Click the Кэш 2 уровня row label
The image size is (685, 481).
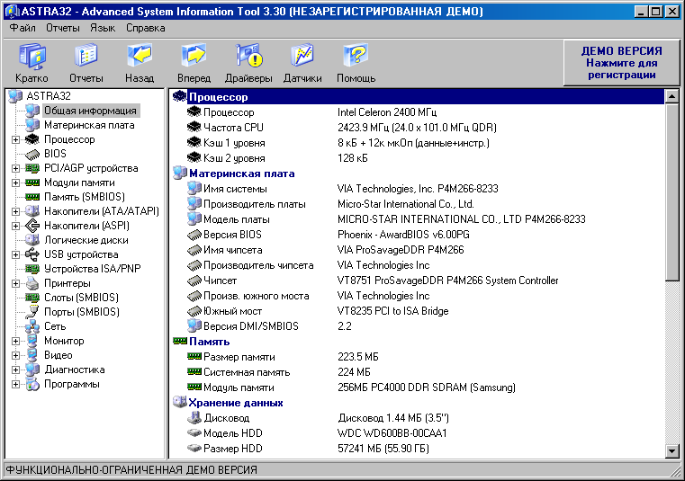pos(234,158)
